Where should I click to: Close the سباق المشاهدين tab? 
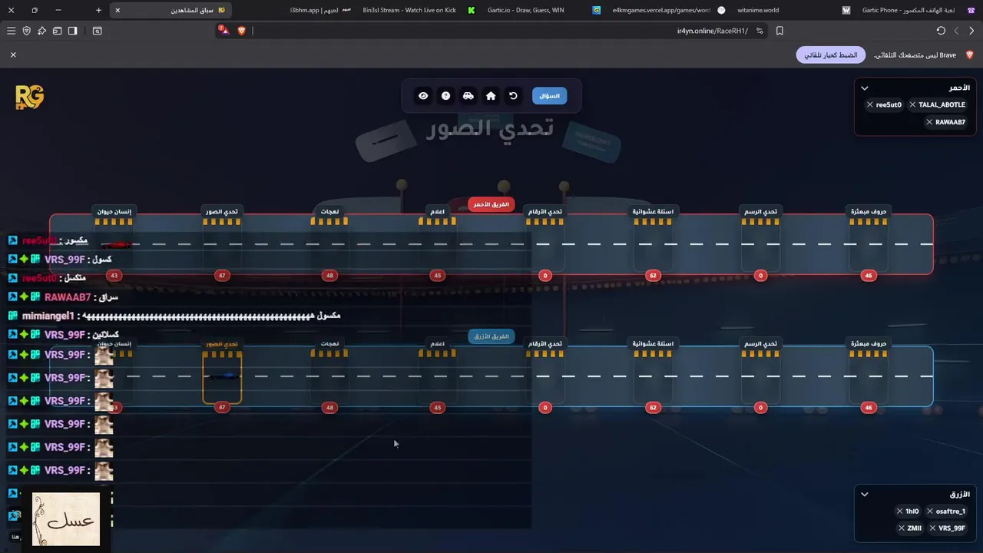(x=117, y=10)
